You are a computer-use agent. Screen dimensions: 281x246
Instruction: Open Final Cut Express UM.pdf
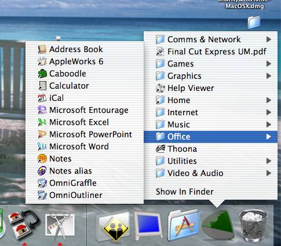(x=210, y=52)
